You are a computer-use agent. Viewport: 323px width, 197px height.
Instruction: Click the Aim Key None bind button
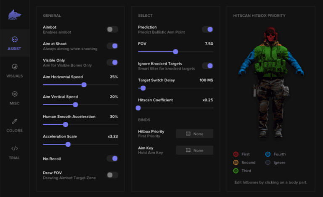pyautogui.click(x=194, y=150)
